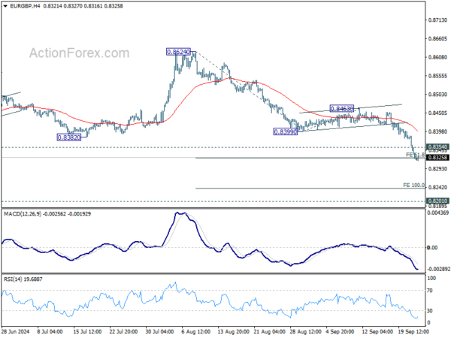Image resolution: width=451 pixels, height=338 pixels.
Task: Click the EURGBP,H4 symbol title text
Action: (x=25, y=6)
